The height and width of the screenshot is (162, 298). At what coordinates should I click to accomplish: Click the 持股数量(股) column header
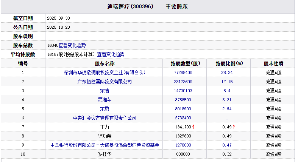(185, 63)
